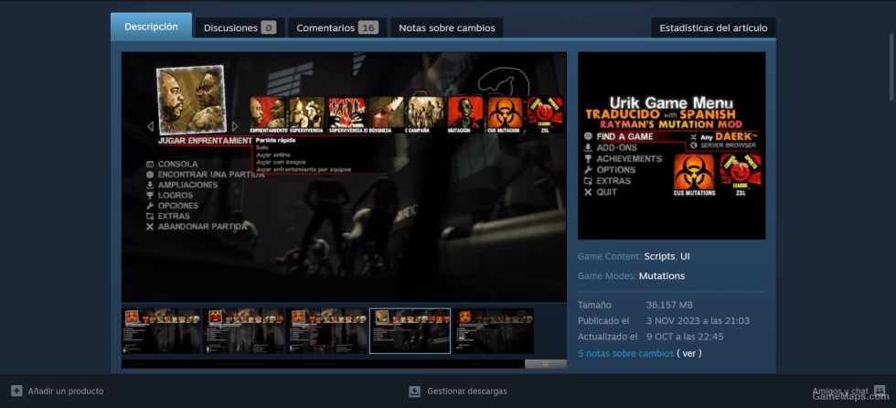Click the page vertical scrollbar
Screen dimensions: 896x408
(891, 67)
